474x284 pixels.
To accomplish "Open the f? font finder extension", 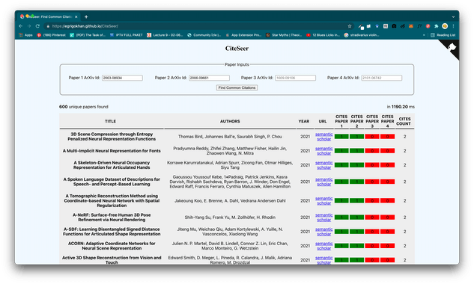I will click(419, 26).
